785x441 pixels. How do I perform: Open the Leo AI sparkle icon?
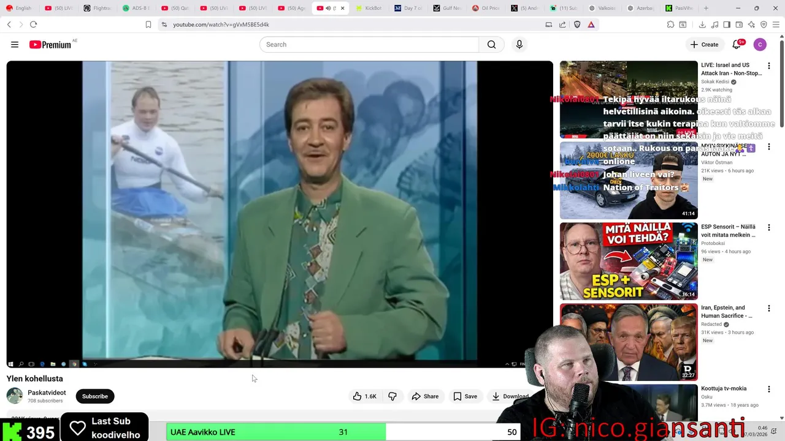pyautogui.click(x=751, y=24)
